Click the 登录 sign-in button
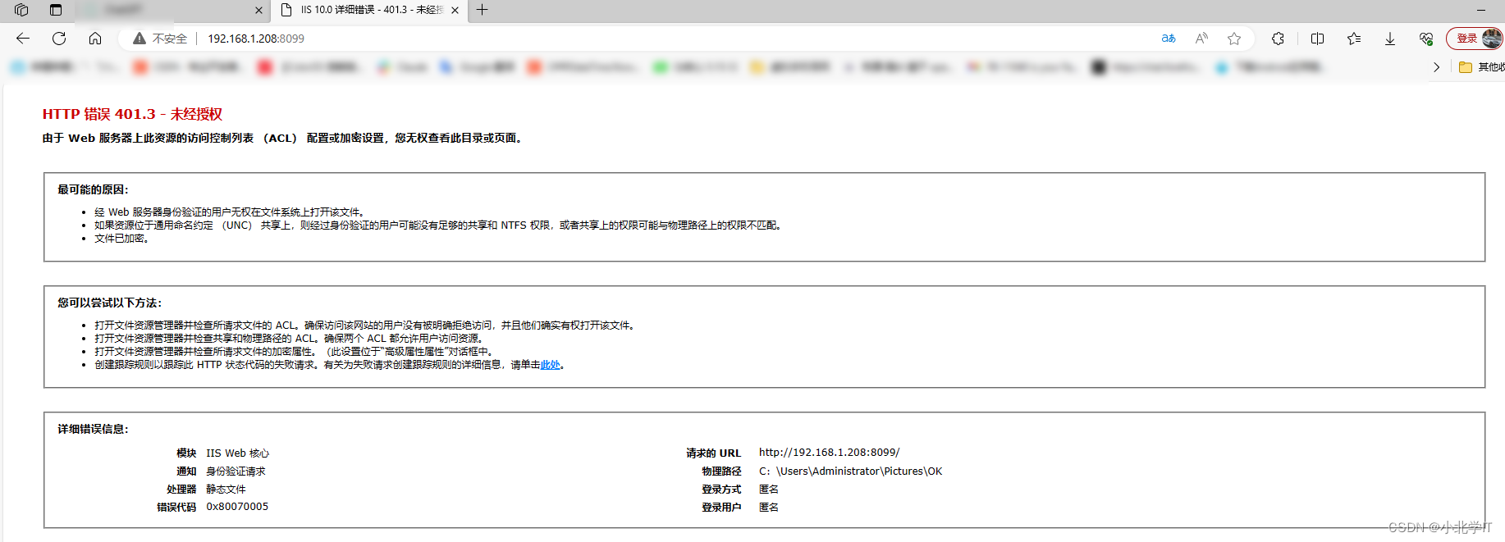 (x=1474, y=39)
